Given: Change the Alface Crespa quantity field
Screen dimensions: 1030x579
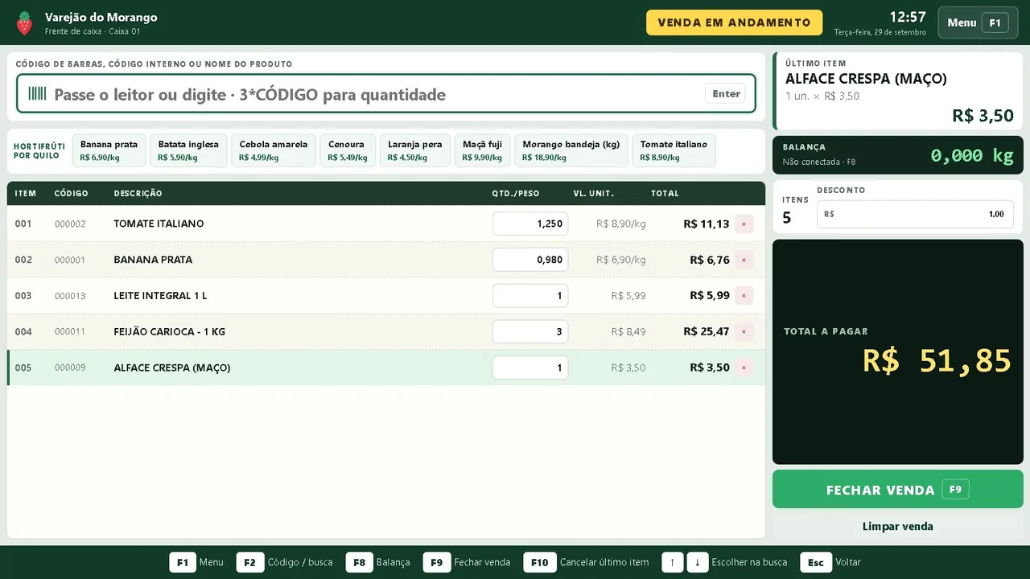Looking at the screenshot, I should (530, 368).
